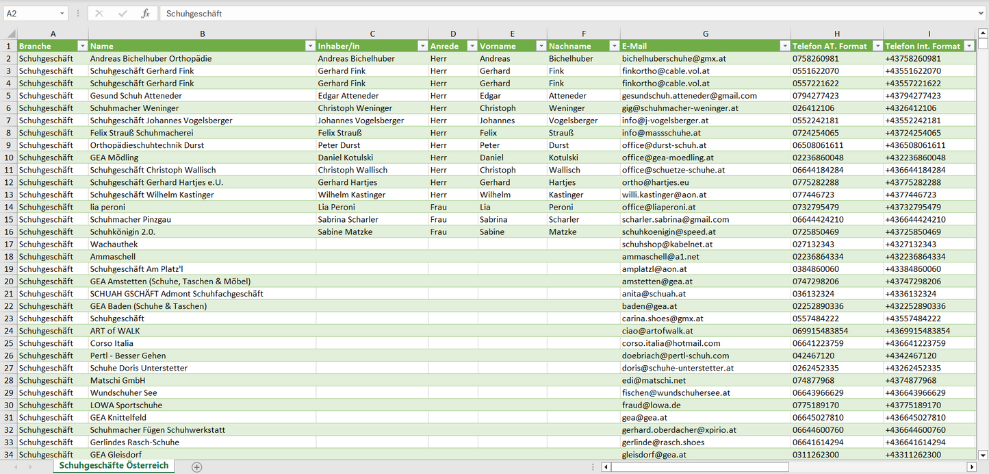The height and width of the screenshot is (474, 989).
Task: Select column G header
Action: tap(706, 34)
